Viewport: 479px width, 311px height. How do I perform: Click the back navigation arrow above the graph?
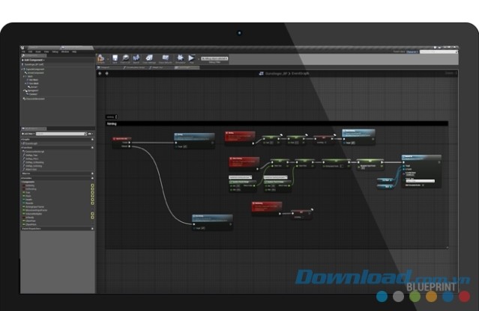coord(99,73)
